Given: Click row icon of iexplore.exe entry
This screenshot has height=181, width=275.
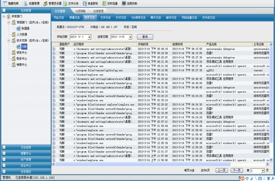Looking at the screenshot, I should point(54,105).
